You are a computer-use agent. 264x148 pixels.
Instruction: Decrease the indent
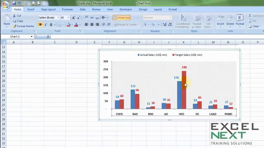(x=104, y=25)
